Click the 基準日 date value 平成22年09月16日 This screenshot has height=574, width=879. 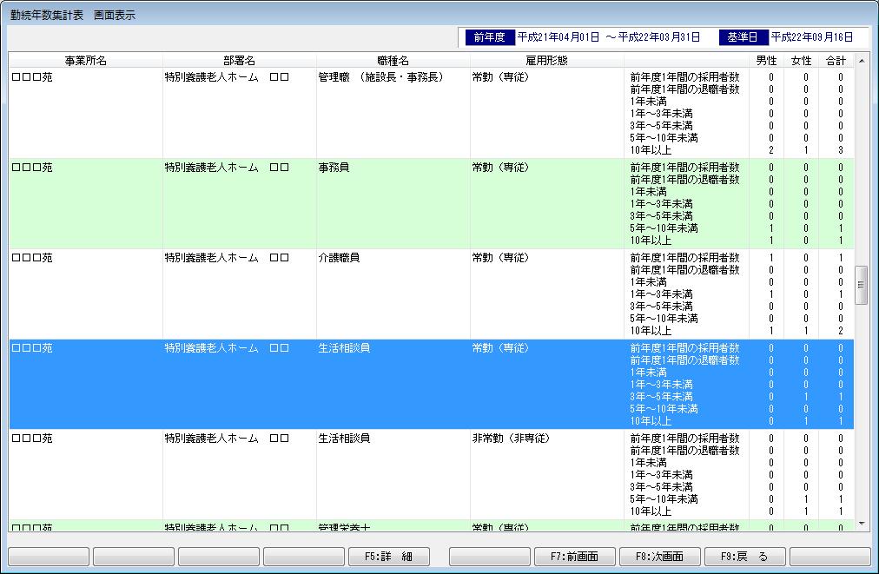tap(812, 37)
